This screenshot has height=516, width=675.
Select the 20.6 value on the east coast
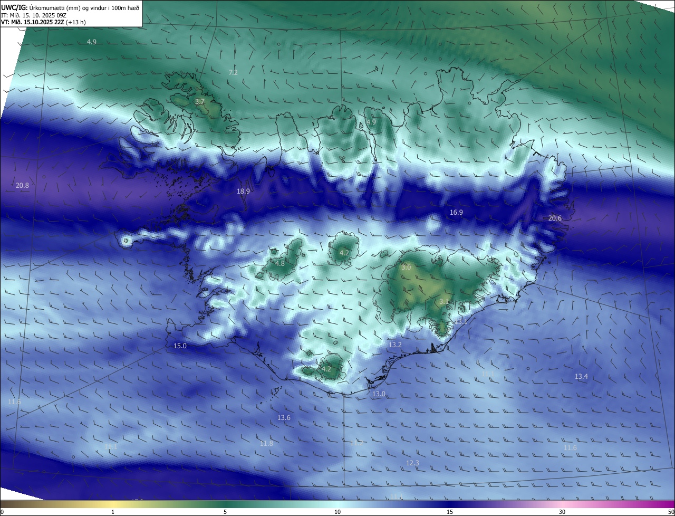coord(555,218)
